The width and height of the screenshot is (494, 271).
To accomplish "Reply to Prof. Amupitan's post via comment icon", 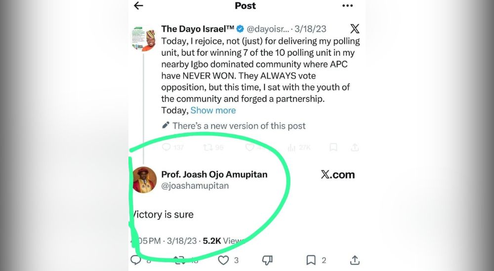I will (x=136, y=260).
